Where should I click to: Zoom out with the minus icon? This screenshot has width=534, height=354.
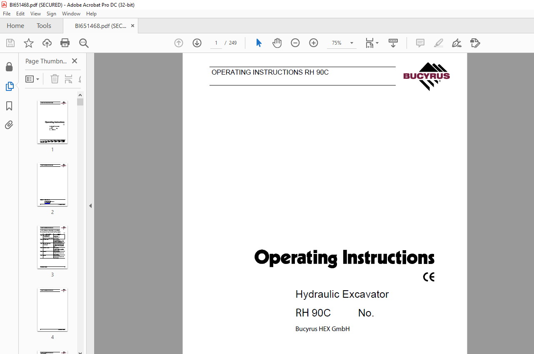point(295,43)
